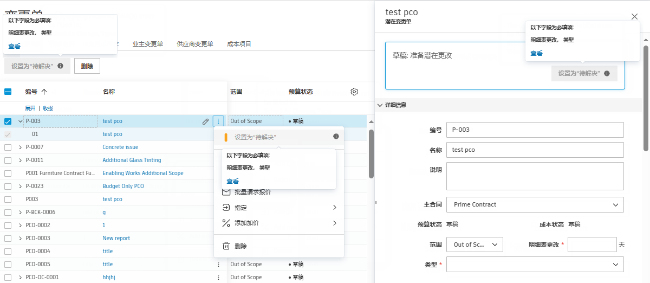Image resolution: width=650 pixels, height=283 pixels.
Task: Uncheck the checkbox for row P-003
Action: tap(8, 121)
